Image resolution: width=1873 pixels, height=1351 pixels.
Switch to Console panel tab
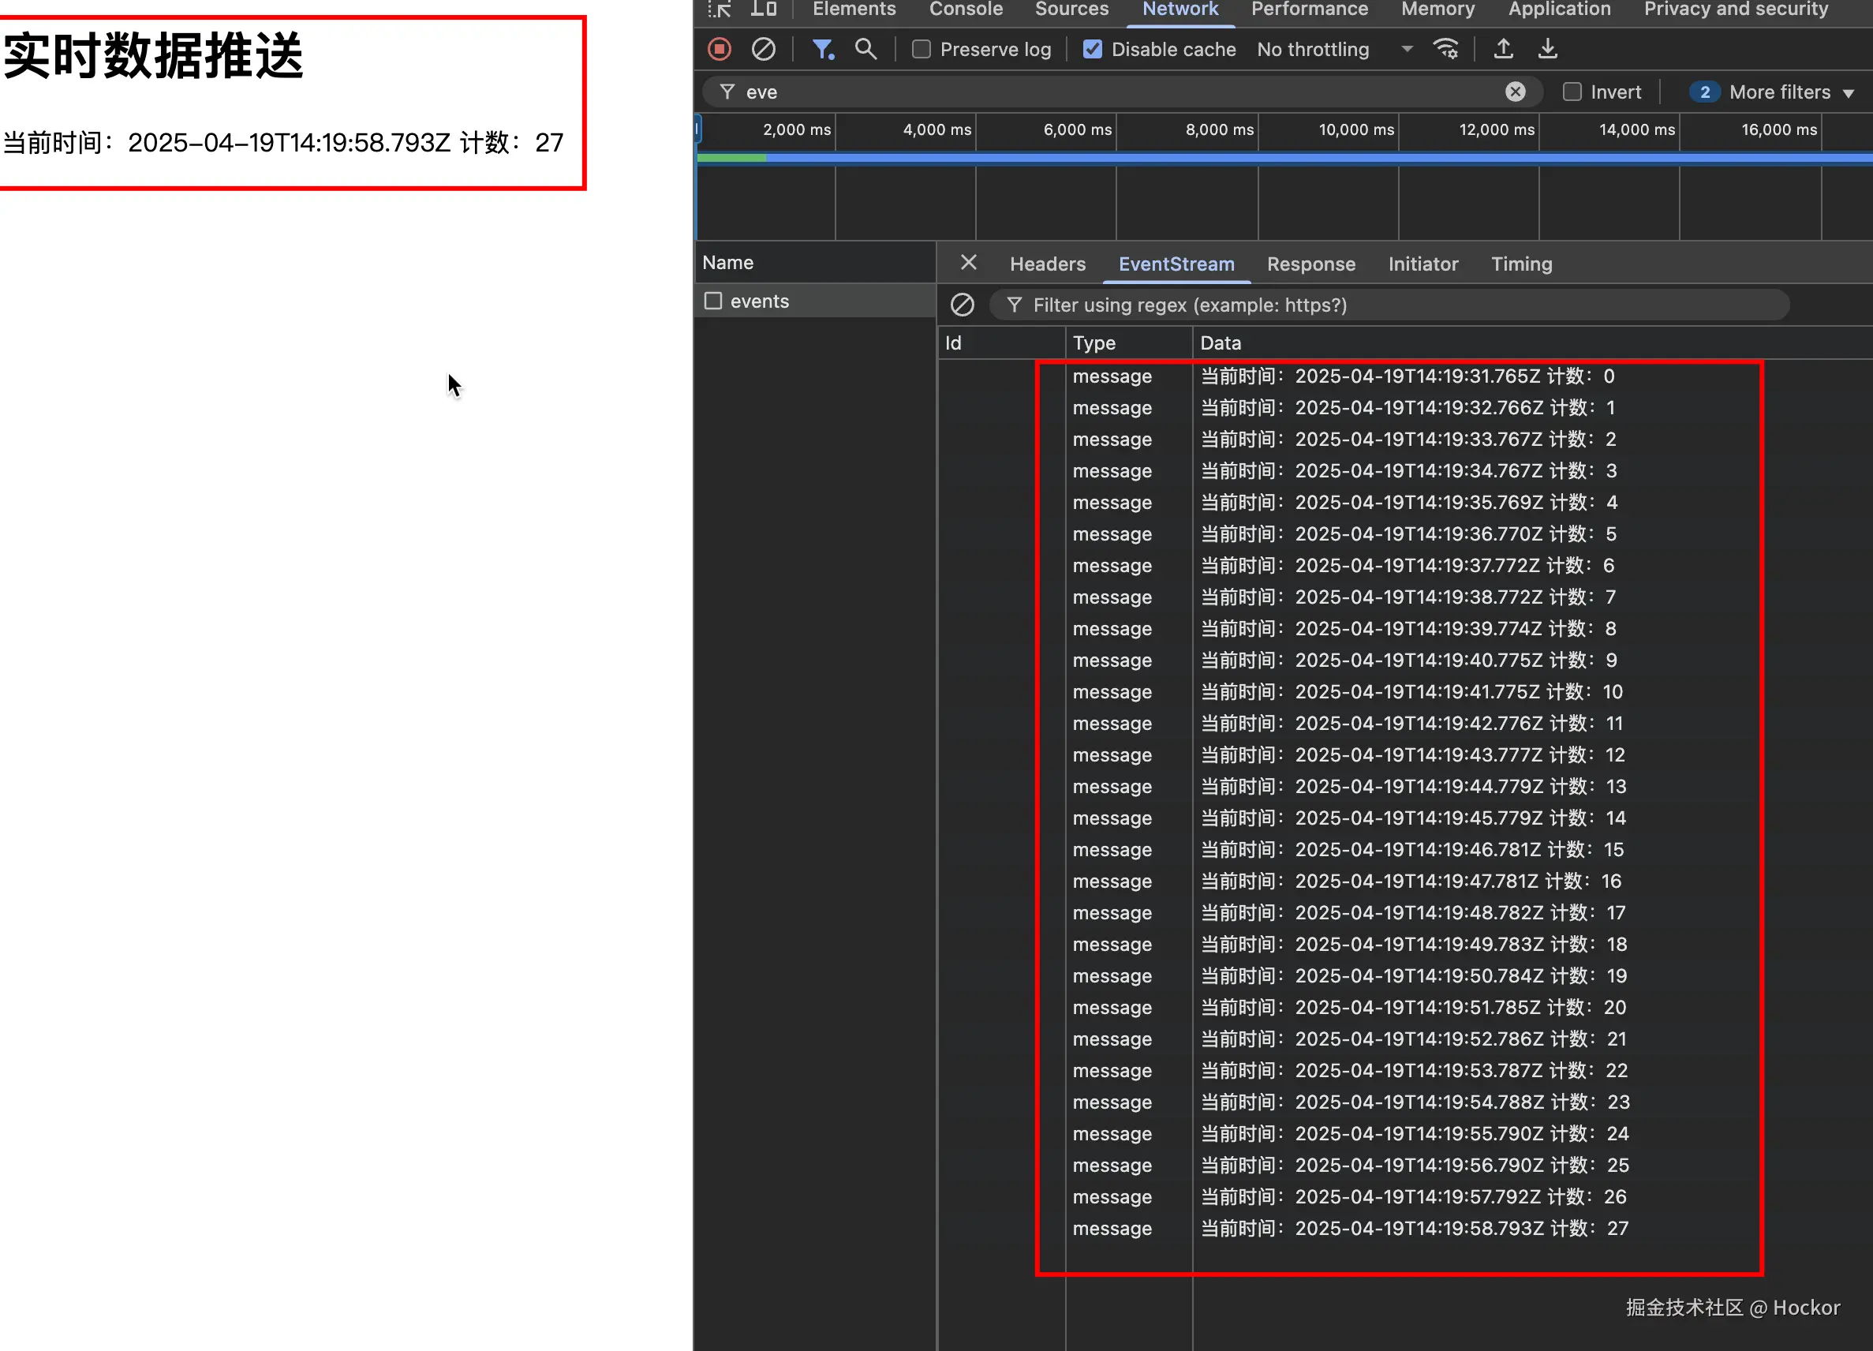966,9
